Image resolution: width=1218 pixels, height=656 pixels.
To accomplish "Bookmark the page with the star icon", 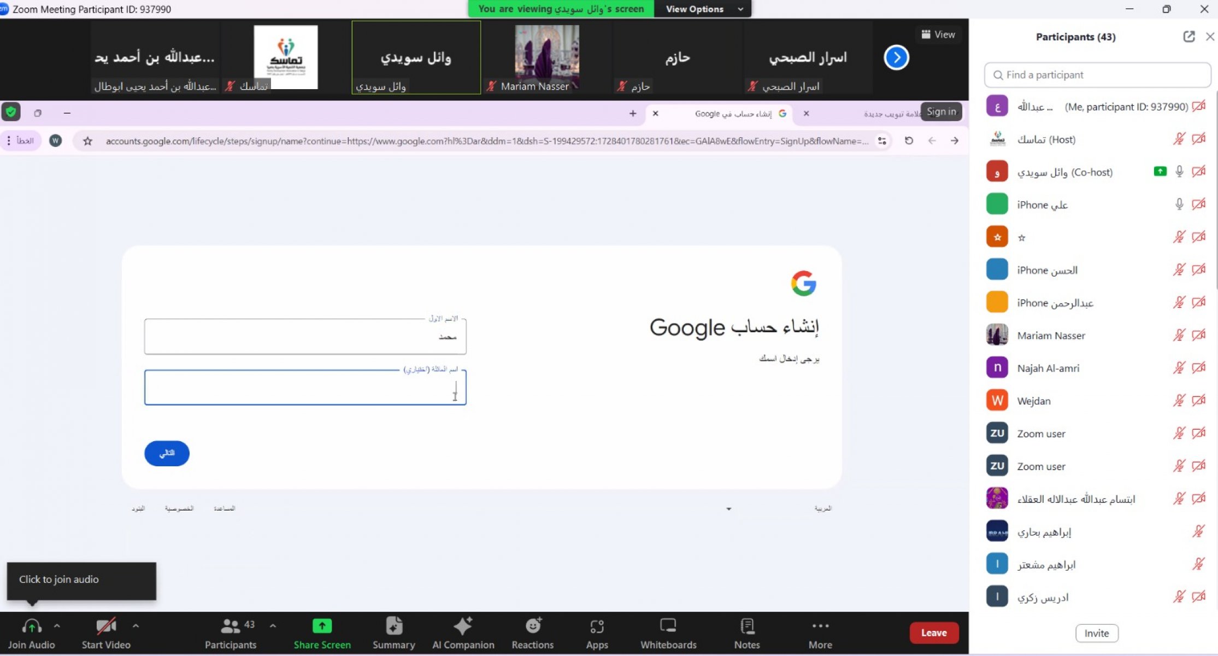I will pos(87,141).
